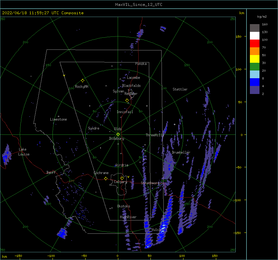Click the Blackfalds city label
This screenshot has height=260, width=278.
click(x=131, y=86)
